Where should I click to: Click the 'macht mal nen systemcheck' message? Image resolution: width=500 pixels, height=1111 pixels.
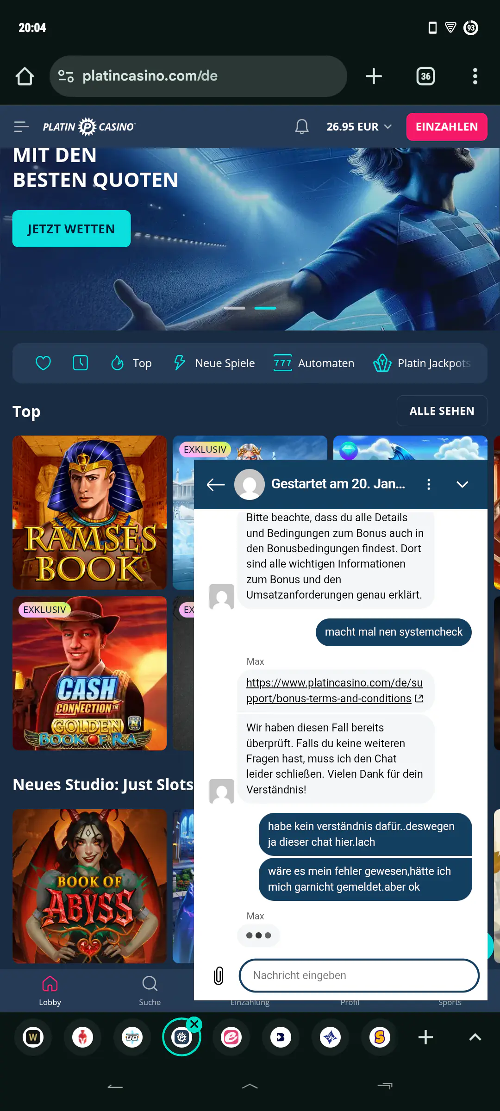click(x=394, y=632)
